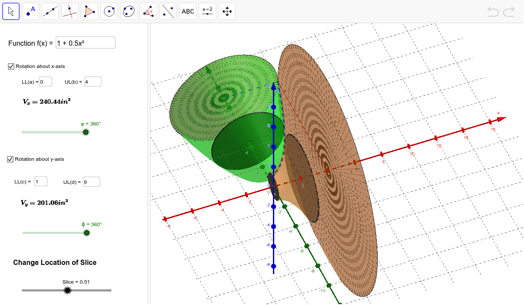Click the Slice slider knob
524x305 pixels.
[x=68, y=290]
